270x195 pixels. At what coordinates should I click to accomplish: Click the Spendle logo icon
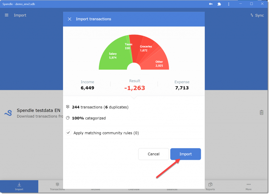pyautogui.click(x=8, y=113)
